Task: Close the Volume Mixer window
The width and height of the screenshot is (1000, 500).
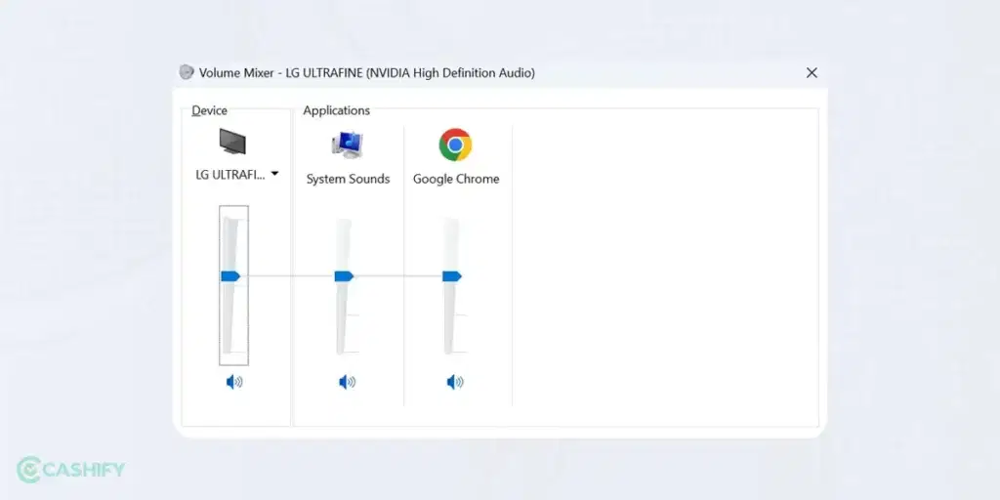Action: pos(812,72)
